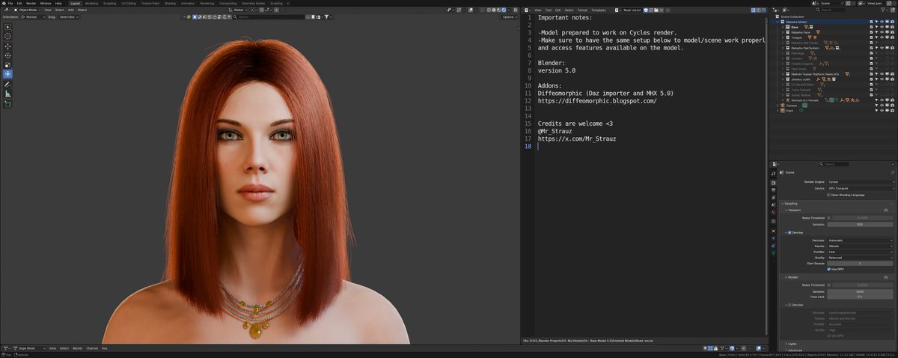Click the 3D viewport editor type icon
The height and width of the screenshot is (358, 898).
(x=7, y=10)
